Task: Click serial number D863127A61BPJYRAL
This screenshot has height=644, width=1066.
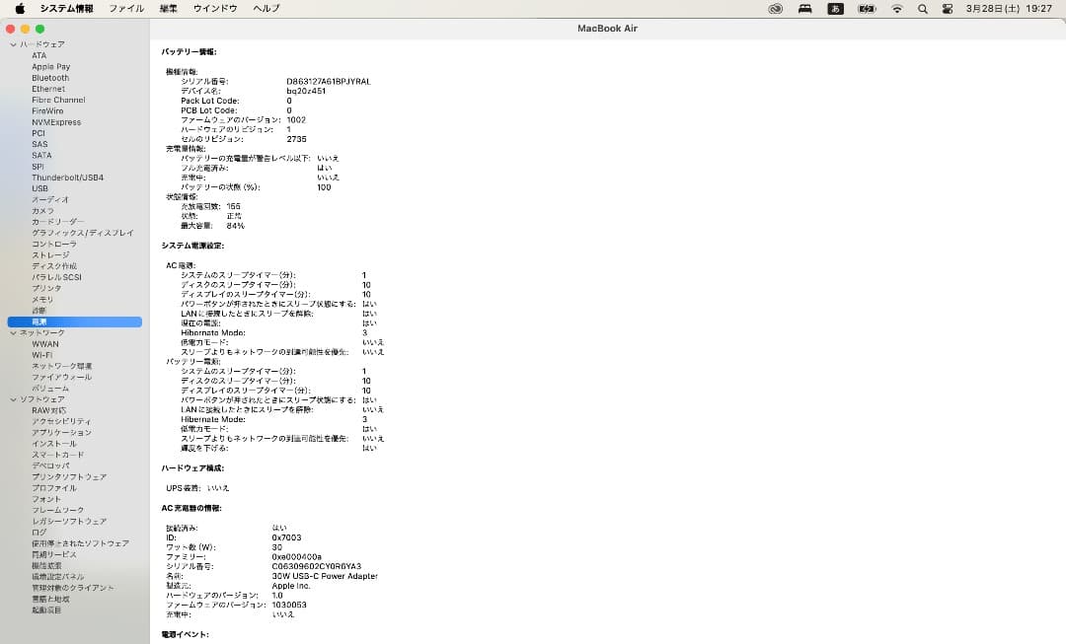Action: coord(329,82)
